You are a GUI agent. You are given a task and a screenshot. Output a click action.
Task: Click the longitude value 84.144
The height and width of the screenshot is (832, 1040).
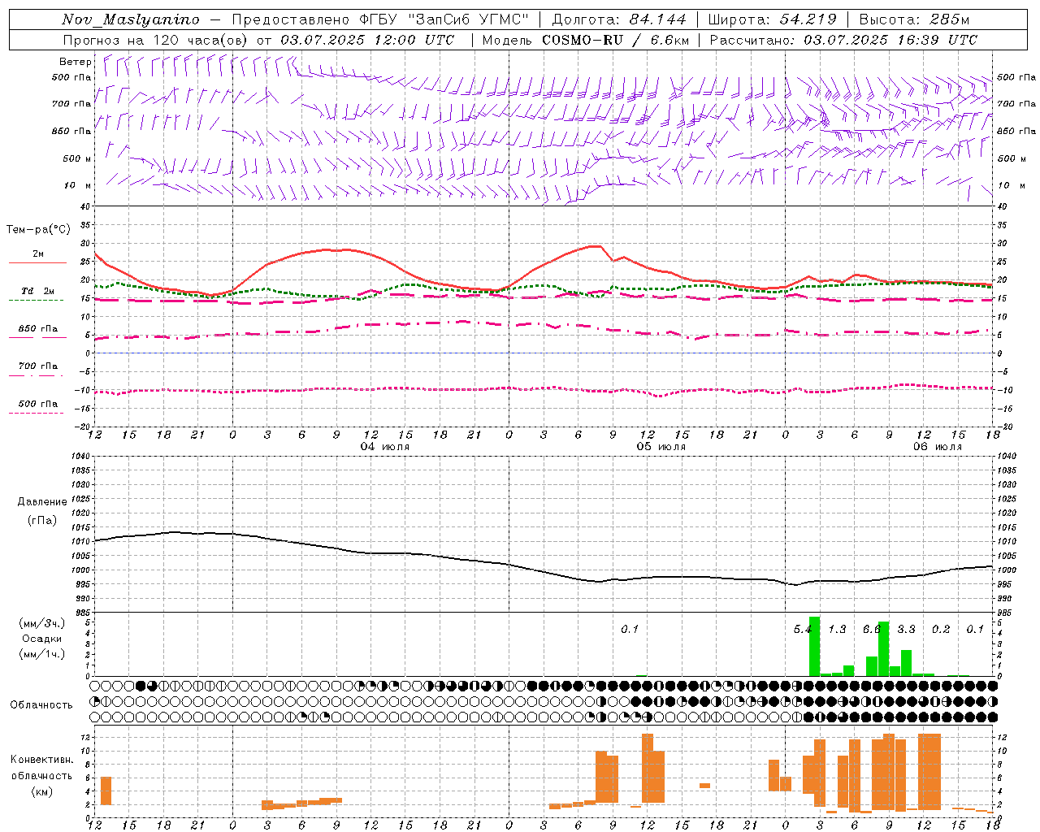(658, 19)
